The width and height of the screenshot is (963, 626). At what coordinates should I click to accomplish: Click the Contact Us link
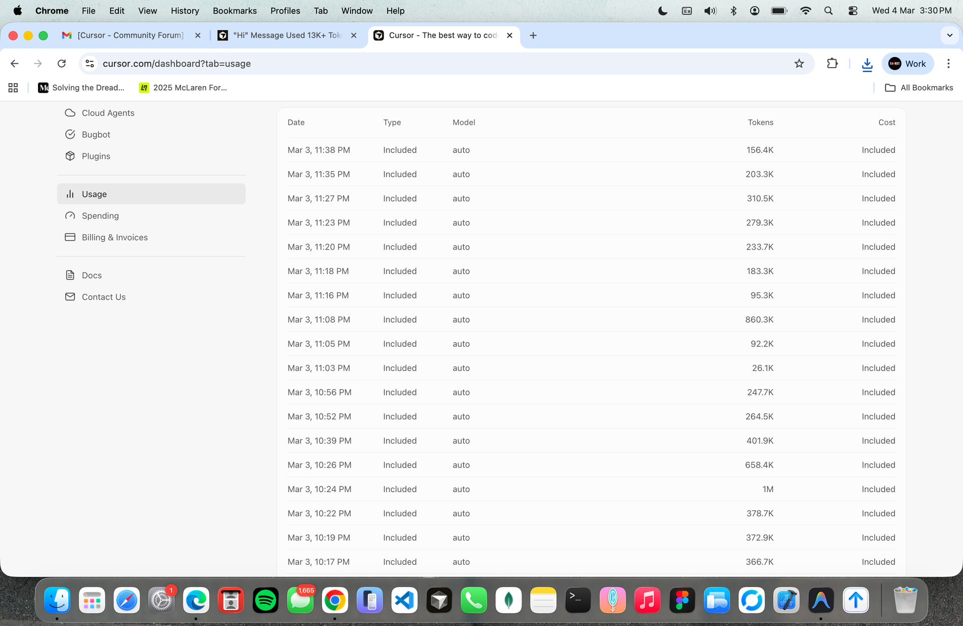(103, 297)
